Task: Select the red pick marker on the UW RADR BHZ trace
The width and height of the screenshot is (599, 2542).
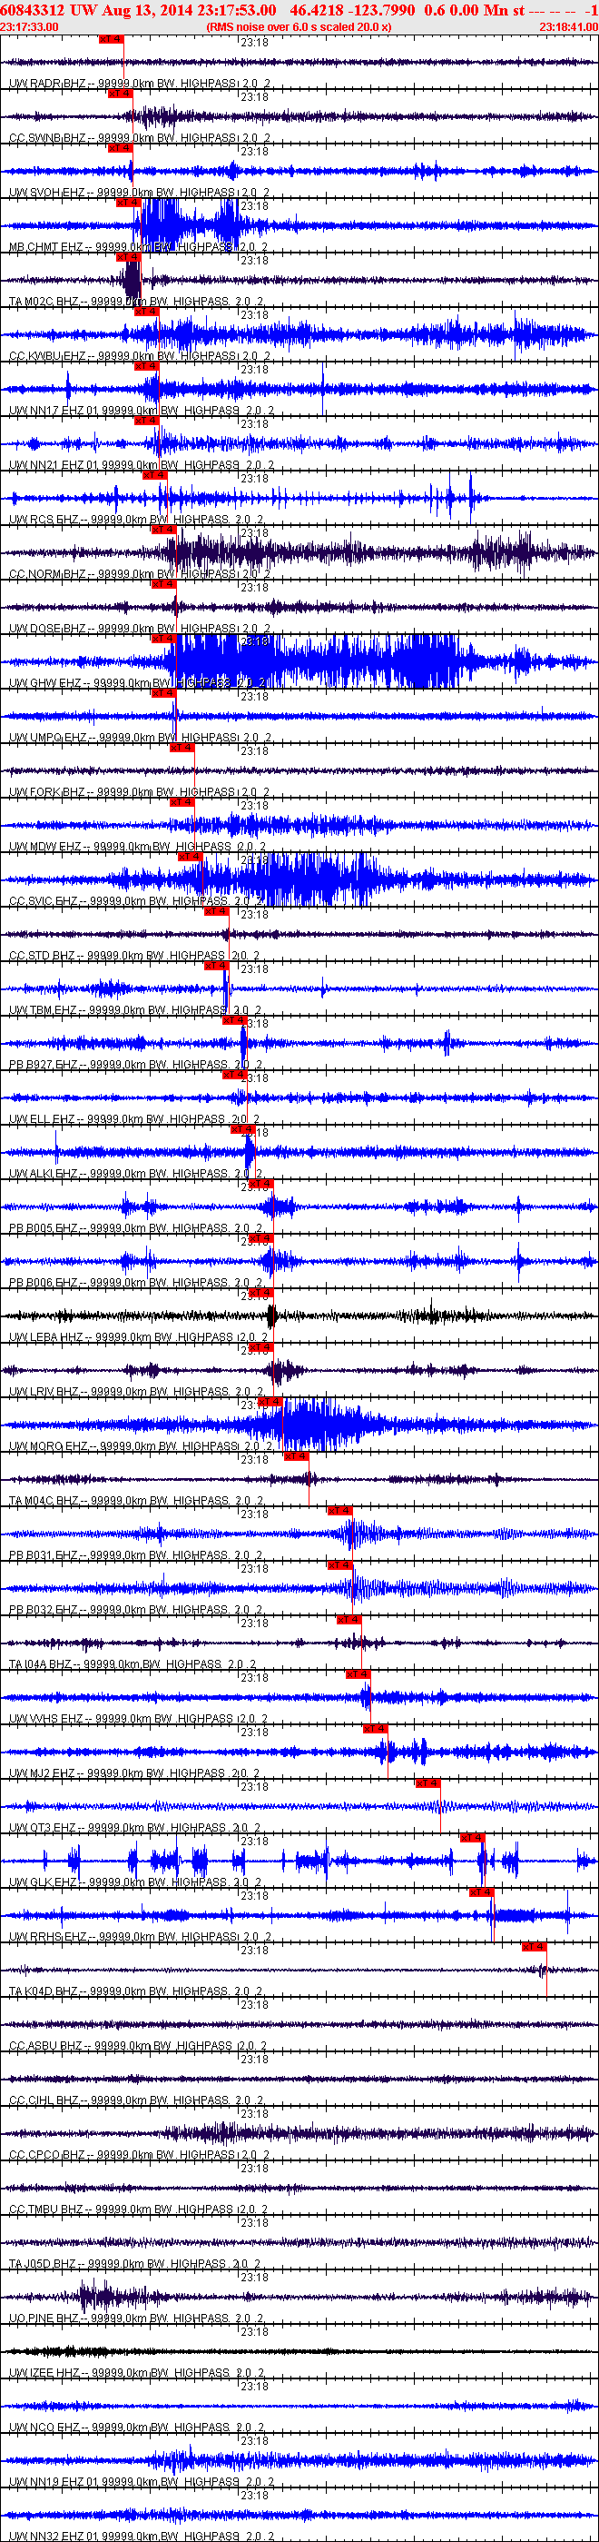Action: pos(112,39)
